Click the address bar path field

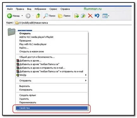[x=73, y=23]
